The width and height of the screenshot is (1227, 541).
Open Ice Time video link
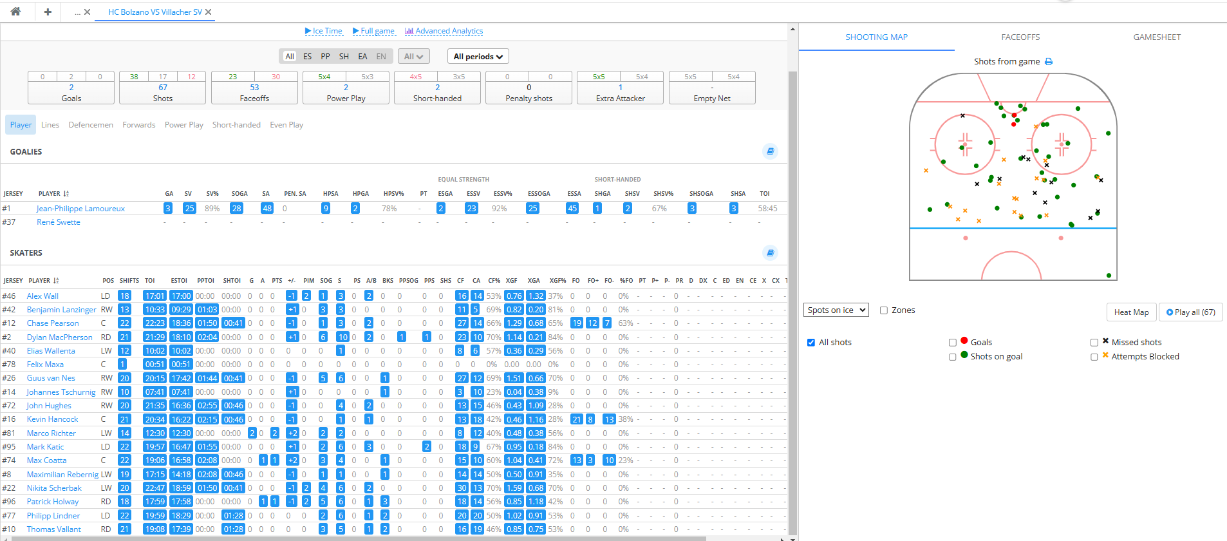click(323, 31)
